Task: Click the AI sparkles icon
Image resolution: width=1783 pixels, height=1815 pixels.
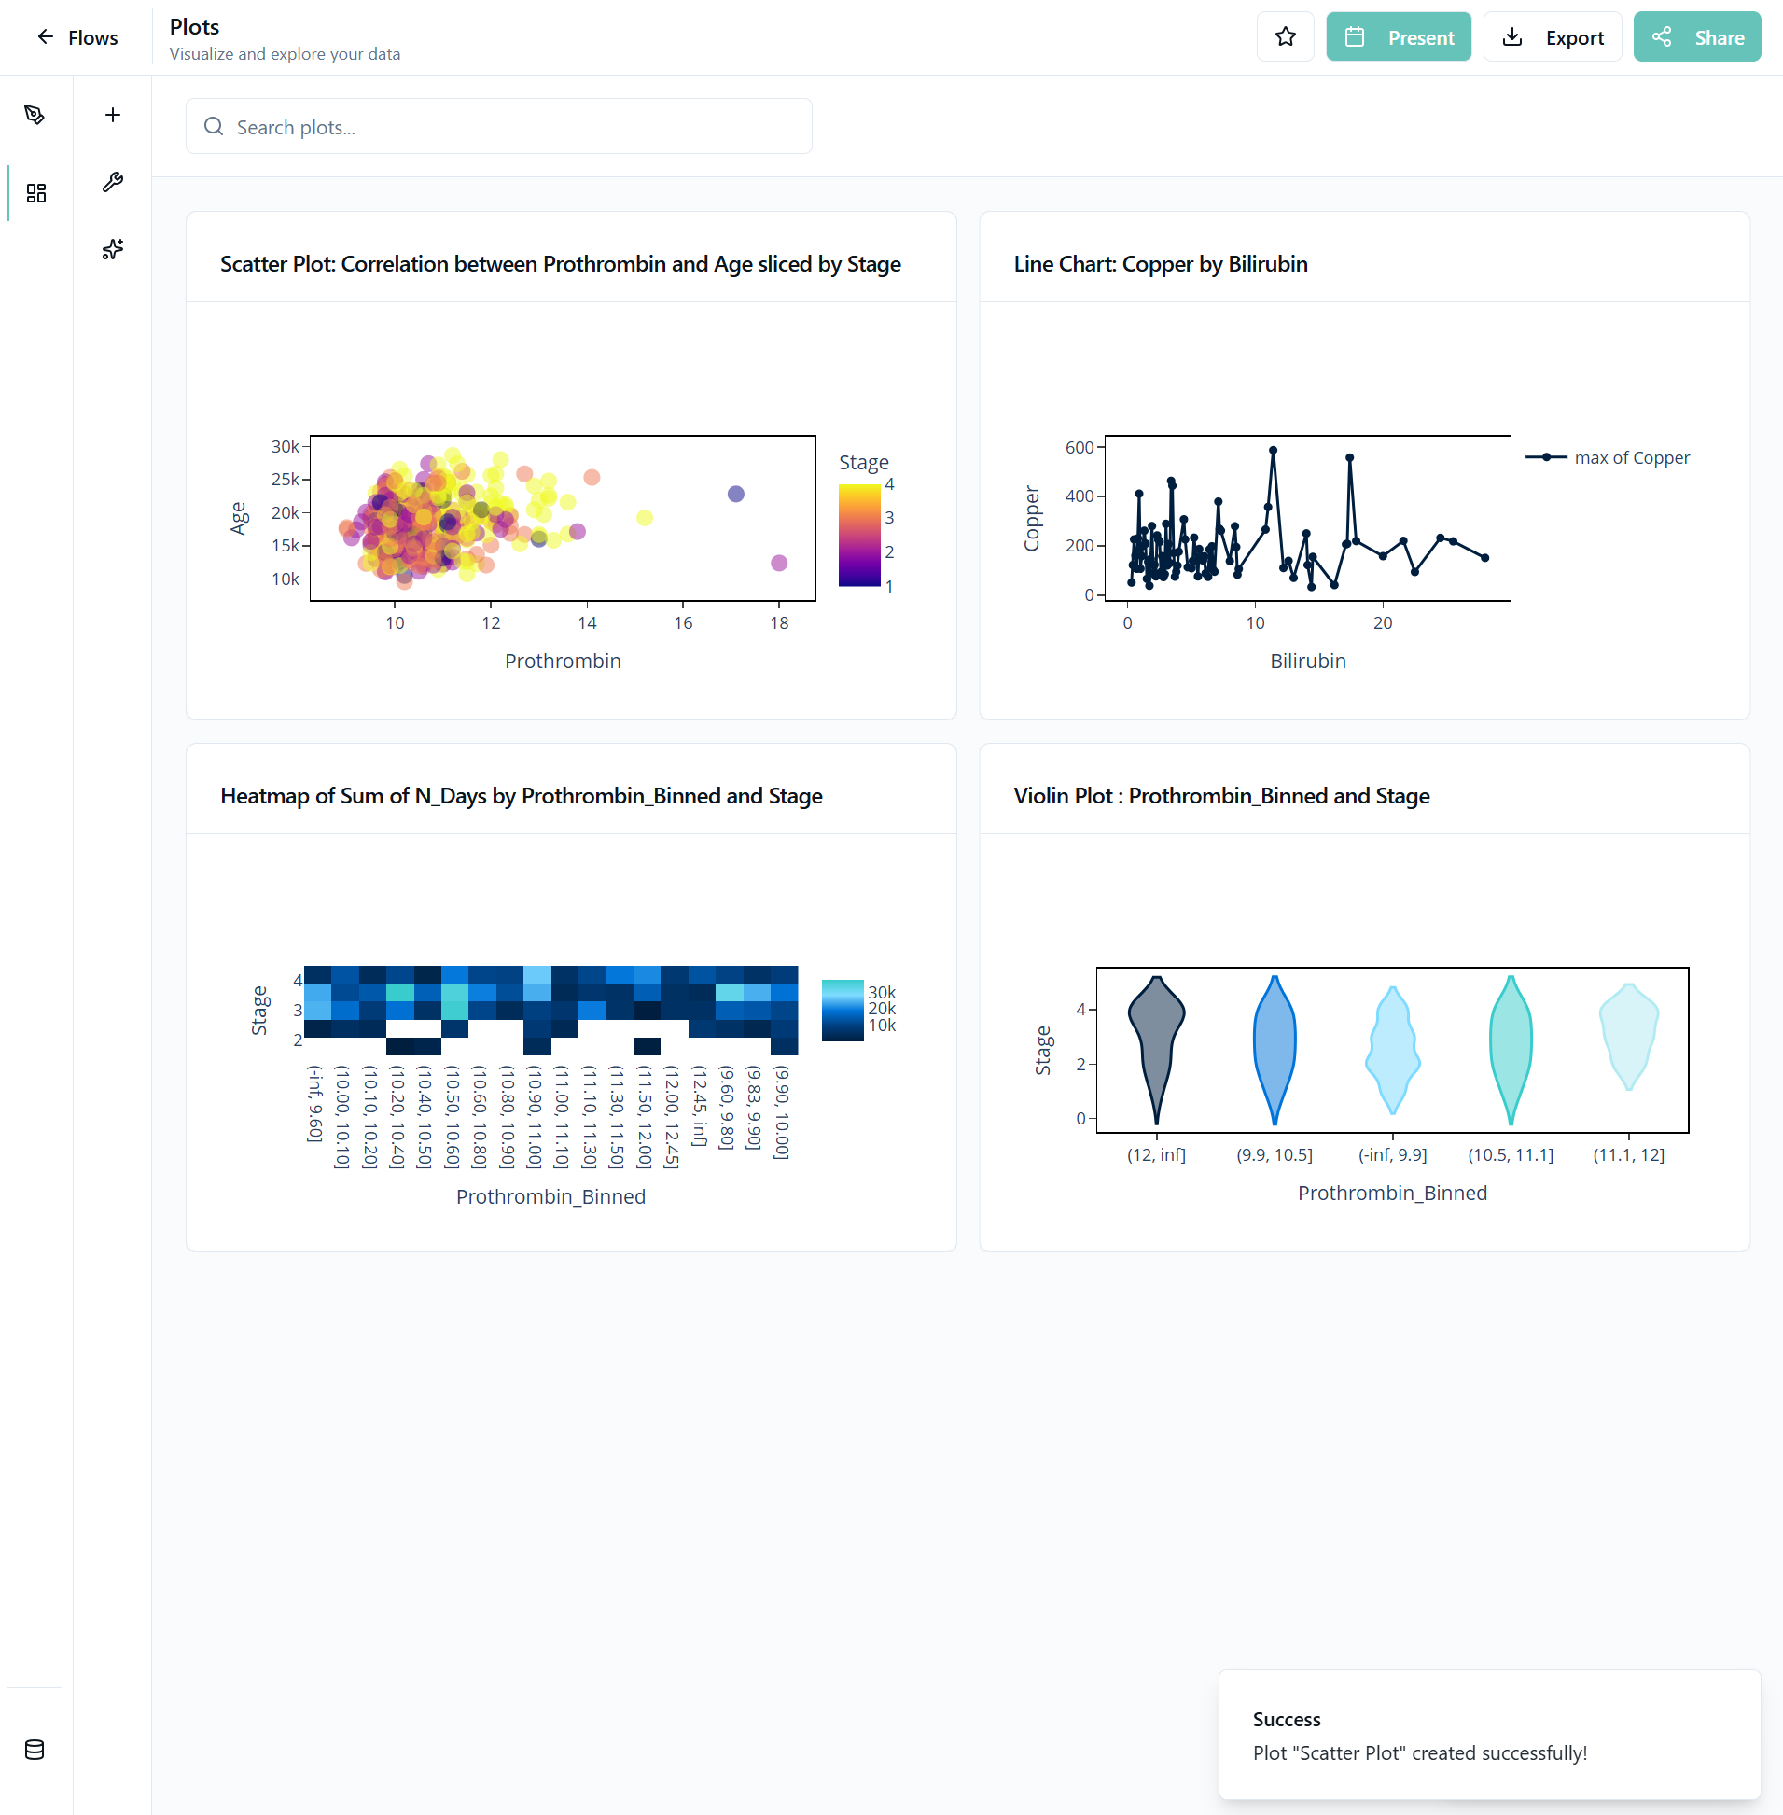Action: [x=112, y=249]
